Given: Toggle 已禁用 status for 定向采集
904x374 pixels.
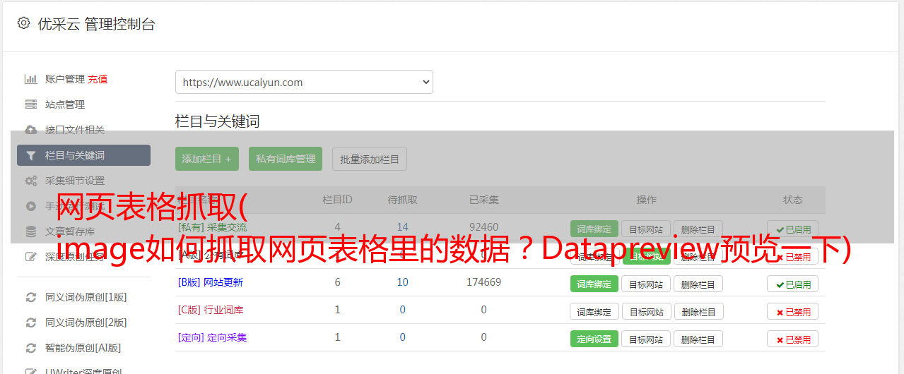Looking at the screenshot, I should click(x=793, y=339).
